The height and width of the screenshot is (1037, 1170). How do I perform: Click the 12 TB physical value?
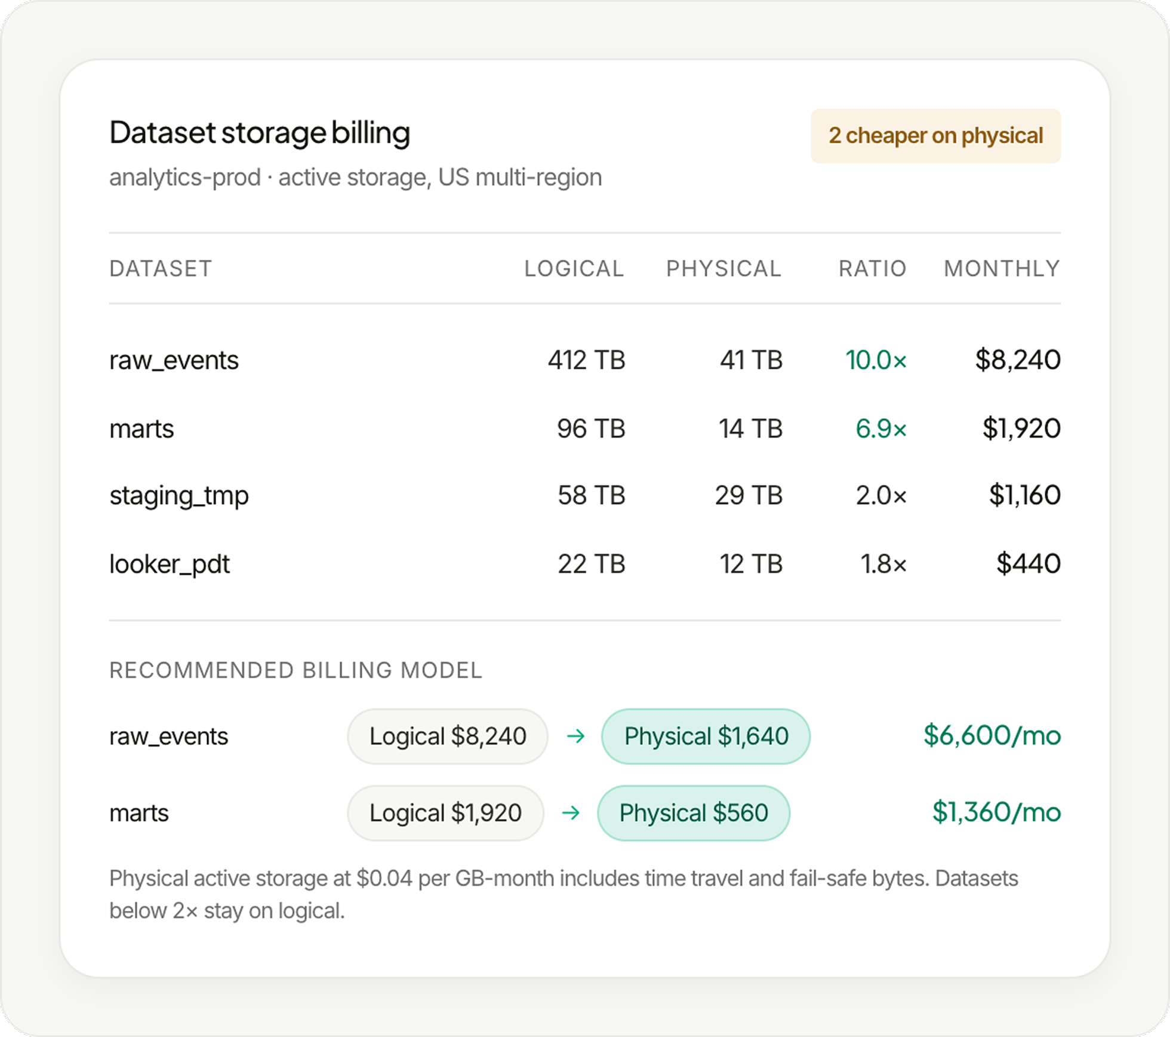751,564
